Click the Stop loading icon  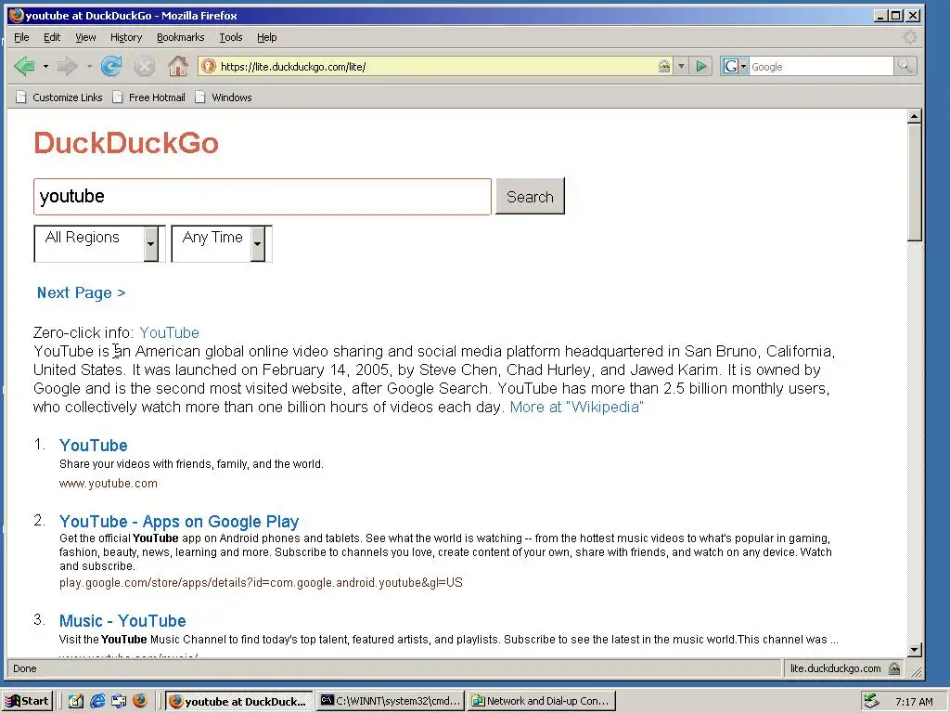coord(144,66)
